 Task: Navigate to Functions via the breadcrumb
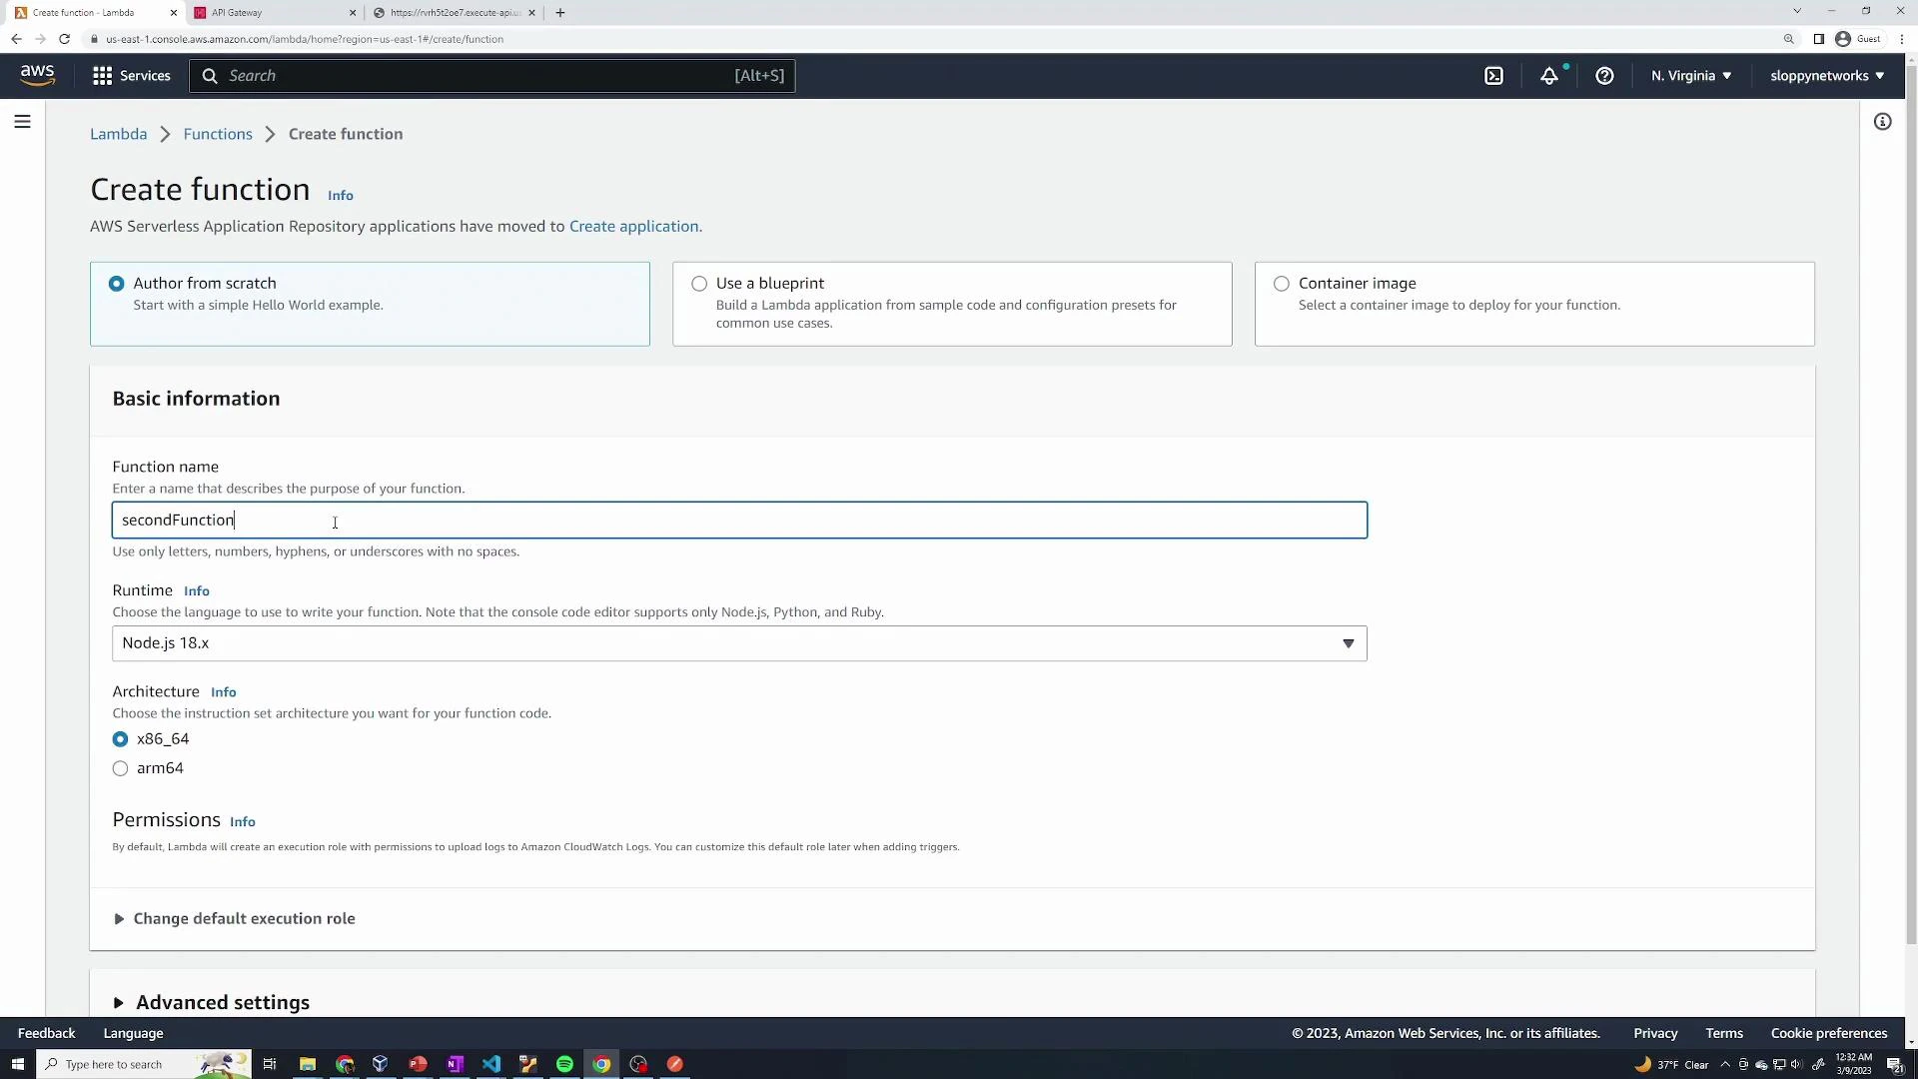(x=218, y=133)
